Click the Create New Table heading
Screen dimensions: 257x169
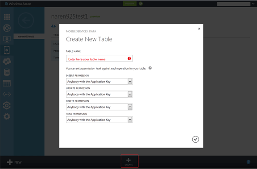pyautogui.click(x=89, y=39)
